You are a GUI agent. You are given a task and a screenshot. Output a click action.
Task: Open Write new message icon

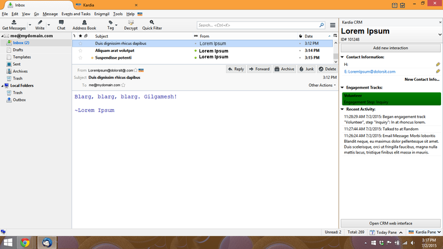click(40, 22)
